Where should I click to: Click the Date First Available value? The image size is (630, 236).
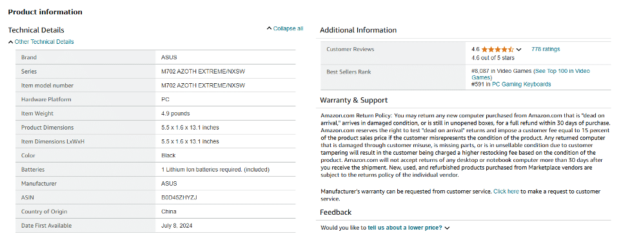[177, 226]
